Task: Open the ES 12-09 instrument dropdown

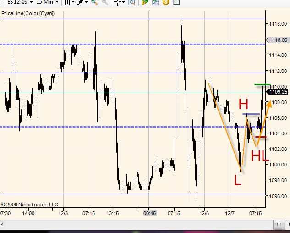Action: point(20,2)
